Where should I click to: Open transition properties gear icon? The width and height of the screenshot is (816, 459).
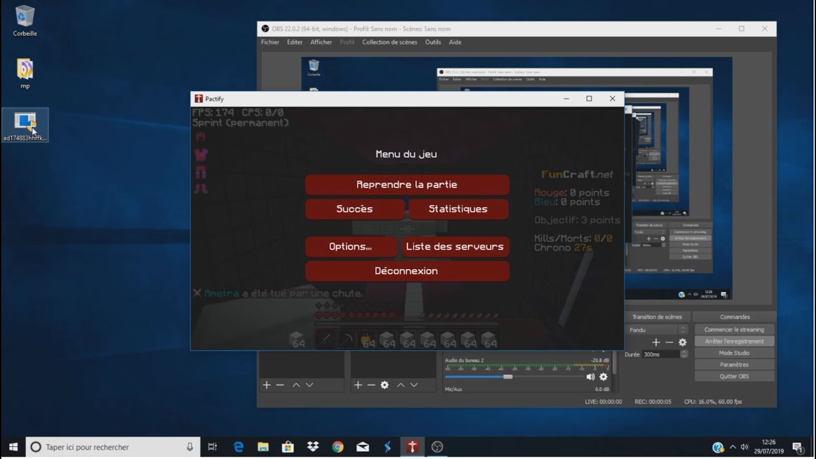coord(682,342)
